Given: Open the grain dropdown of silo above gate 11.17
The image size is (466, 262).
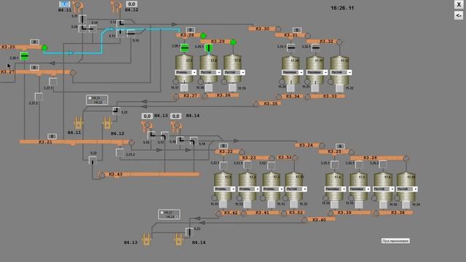Looking at the screenshot, I should [x=186, y=73].
